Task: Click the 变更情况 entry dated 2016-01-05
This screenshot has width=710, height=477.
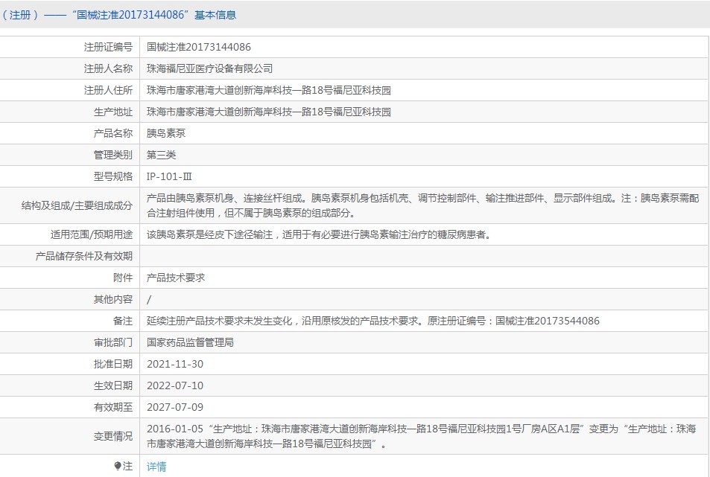Action: click(422, 436)
